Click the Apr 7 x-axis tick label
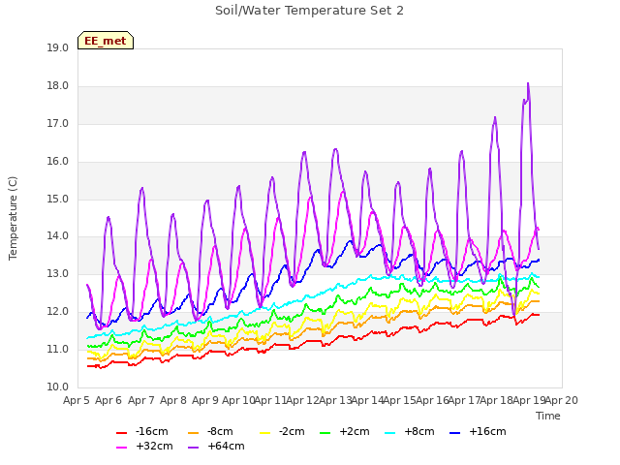This screenshot has width=620, height=465. coord(141,400)
